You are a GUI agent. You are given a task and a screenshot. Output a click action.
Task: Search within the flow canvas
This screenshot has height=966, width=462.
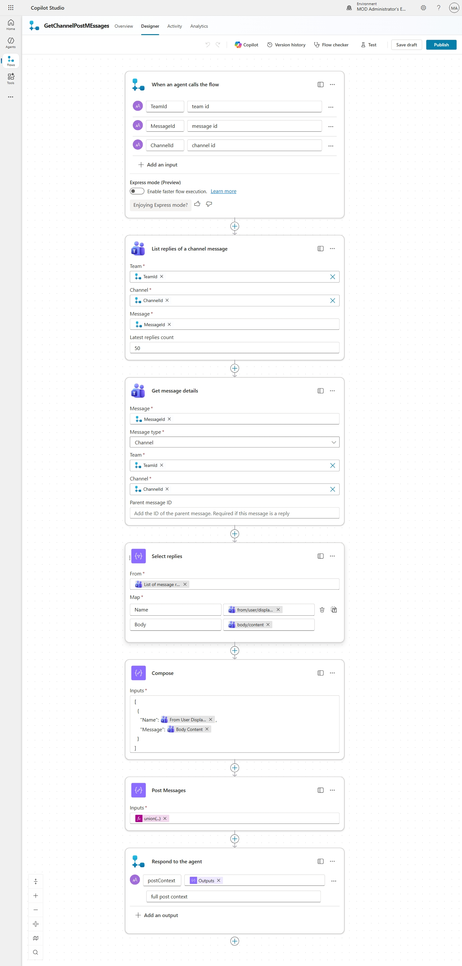click(36, 952)
